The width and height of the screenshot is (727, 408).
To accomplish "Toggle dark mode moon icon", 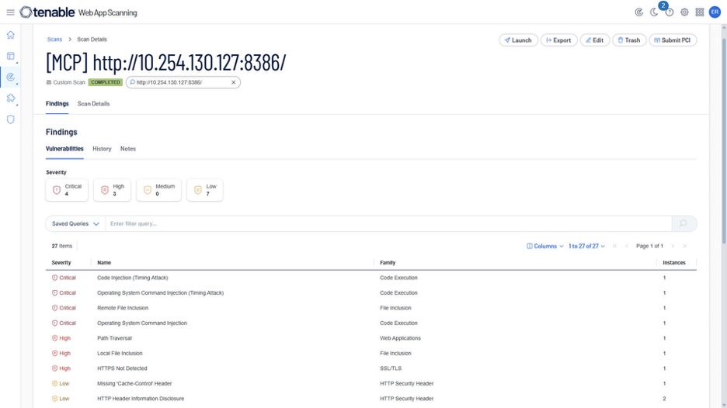I will click(654, 12).
